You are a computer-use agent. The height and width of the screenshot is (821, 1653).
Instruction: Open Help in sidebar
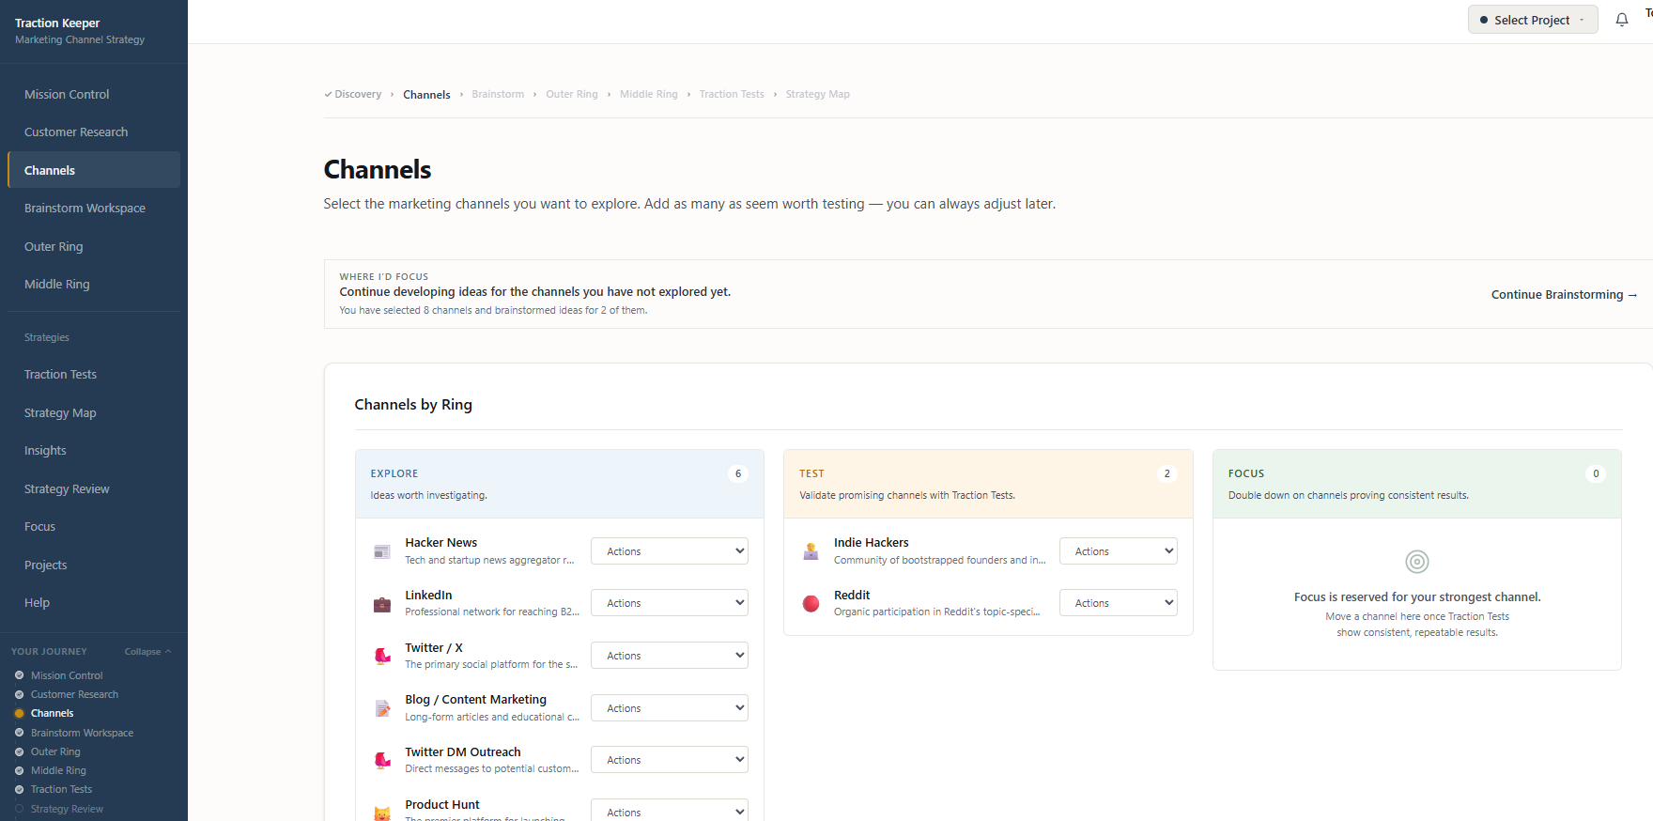click(x=94, y=603)
